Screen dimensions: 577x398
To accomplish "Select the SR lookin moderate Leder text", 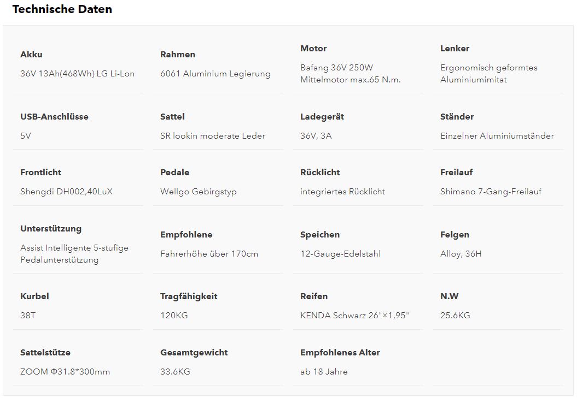I will coord(213,136).
